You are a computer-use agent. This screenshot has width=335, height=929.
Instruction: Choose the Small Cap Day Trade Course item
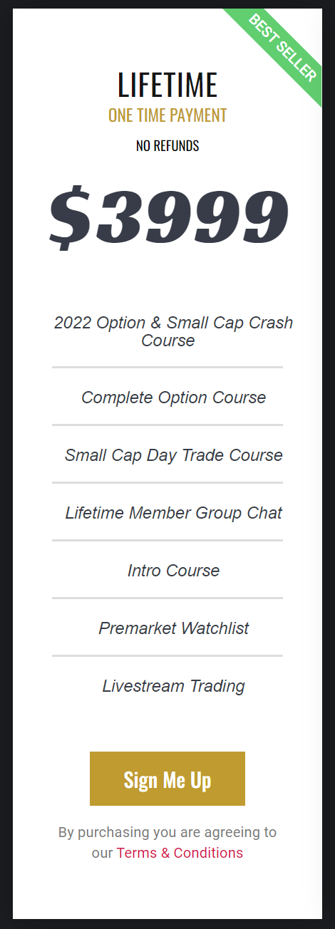(173, 455)
